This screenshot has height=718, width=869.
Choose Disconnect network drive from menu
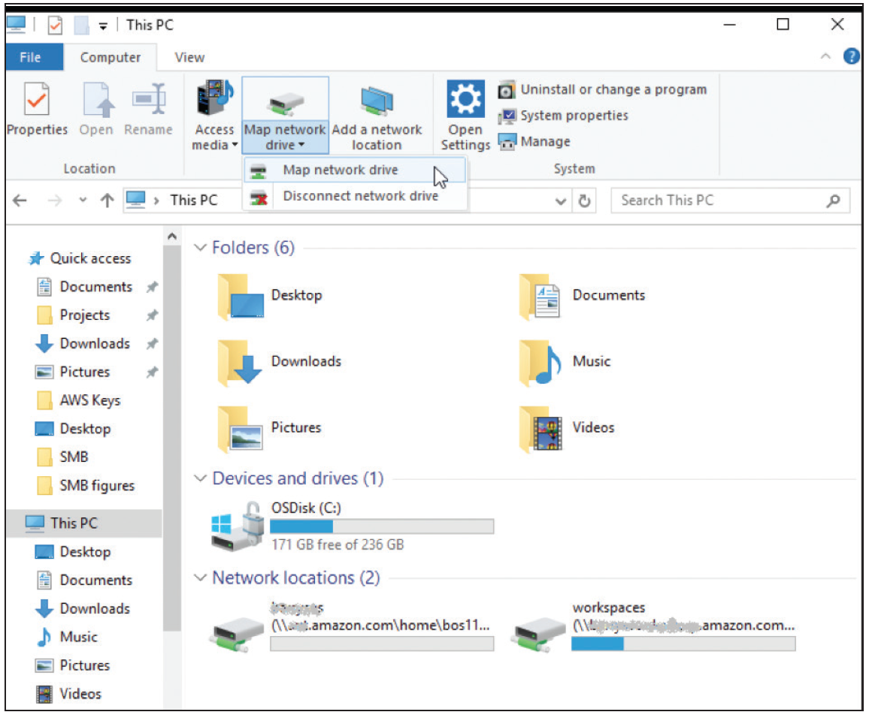click(360, 196)
